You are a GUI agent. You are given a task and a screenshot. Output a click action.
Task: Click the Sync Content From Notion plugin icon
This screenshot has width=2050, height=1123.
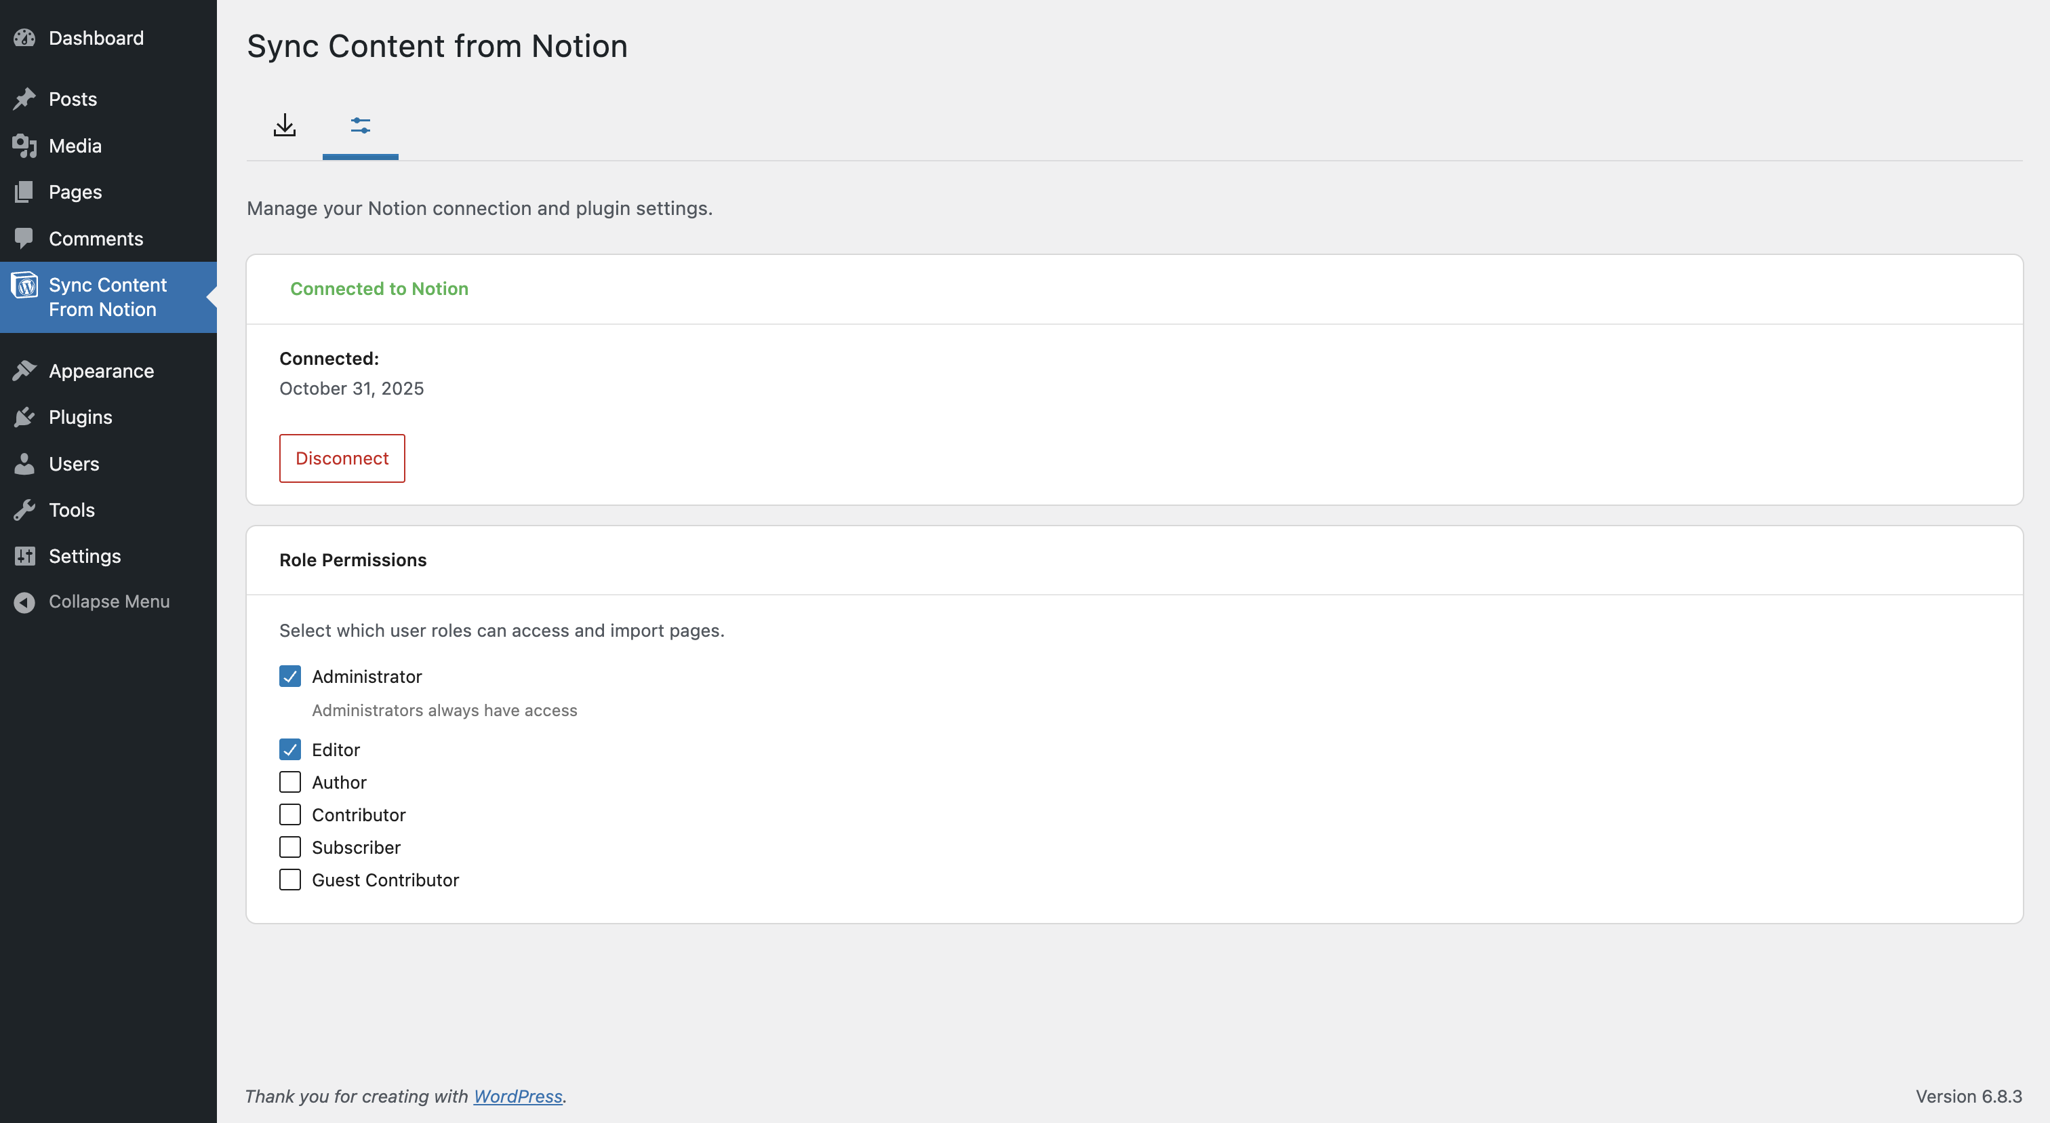[24, 285]
